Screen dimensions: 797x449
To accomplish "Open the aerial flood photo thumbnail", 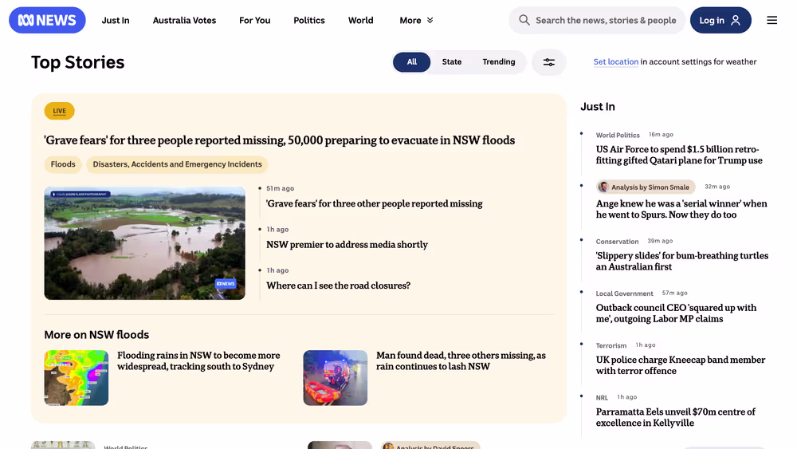I will click(145, 243).
